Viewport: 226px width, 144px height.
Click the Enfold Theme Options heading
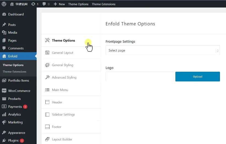130,24
